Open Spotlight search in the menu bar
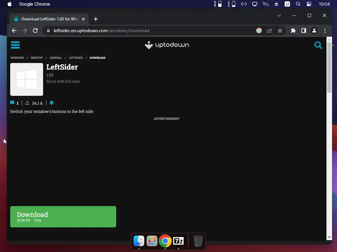 (x=298, y=4)
